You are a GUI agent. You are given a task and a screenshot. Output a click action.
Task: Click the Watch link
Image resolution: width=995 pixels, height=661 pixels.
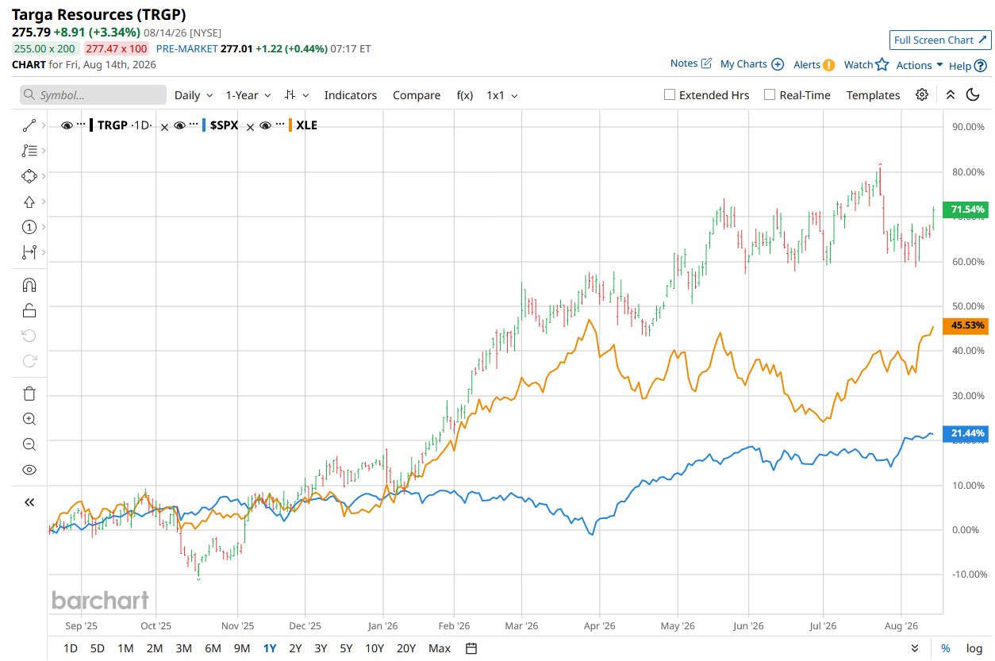tap(859, 64)
